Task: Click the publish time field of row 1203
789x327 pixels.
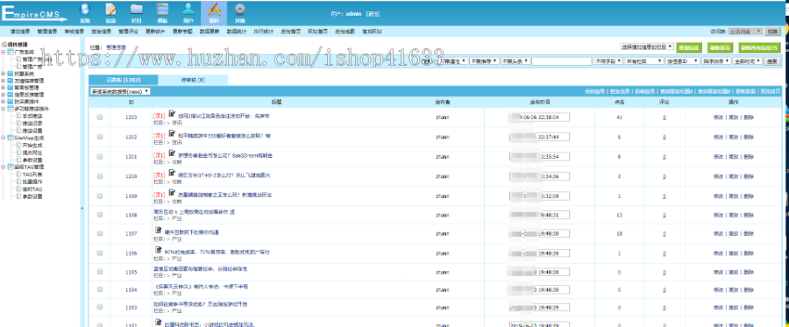Action: point(539,117)
